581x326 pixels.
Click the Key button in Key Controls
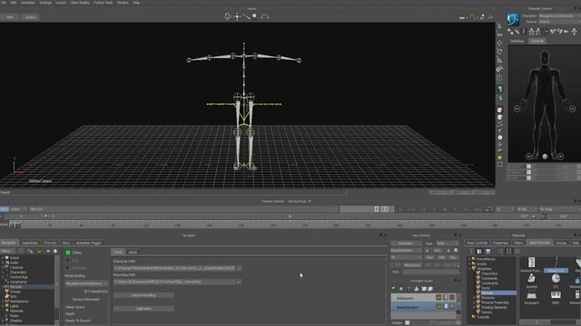(x=438, y=251)
